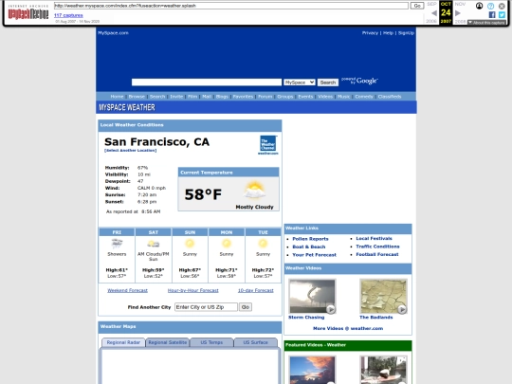Play the Storm Chasing video

331,309
